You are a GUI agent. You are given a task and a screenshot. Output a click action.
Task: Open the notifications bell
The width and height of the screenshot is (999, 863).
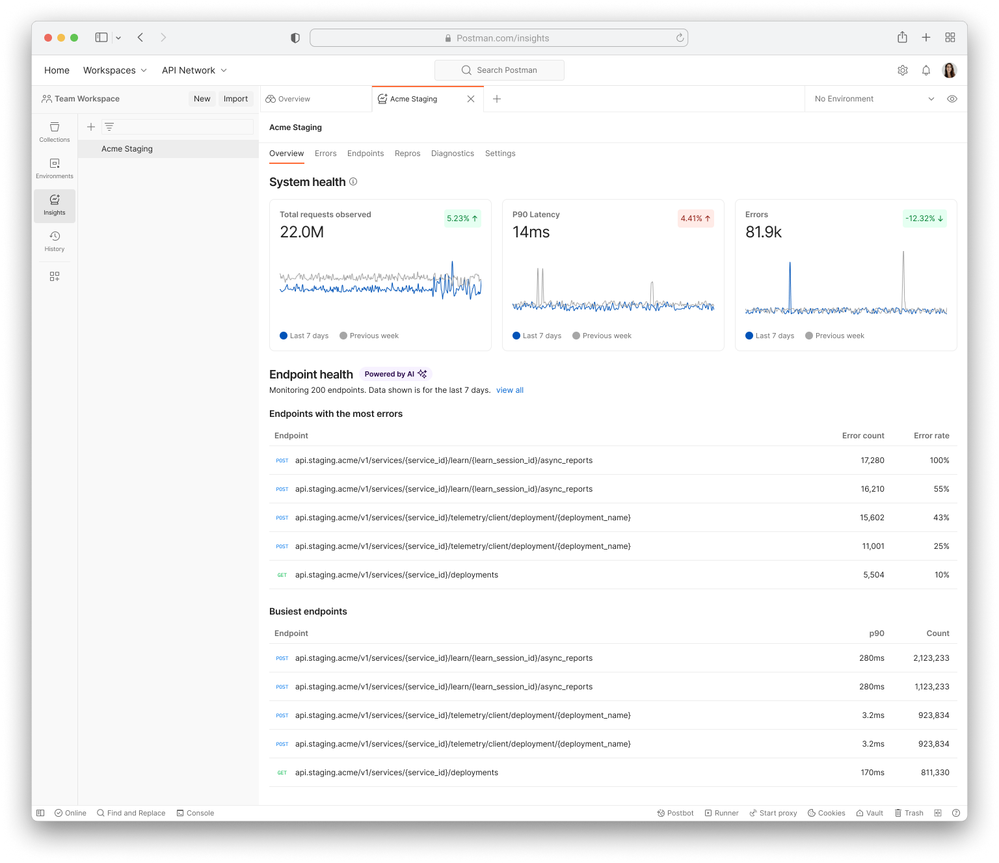coord(926,70)
